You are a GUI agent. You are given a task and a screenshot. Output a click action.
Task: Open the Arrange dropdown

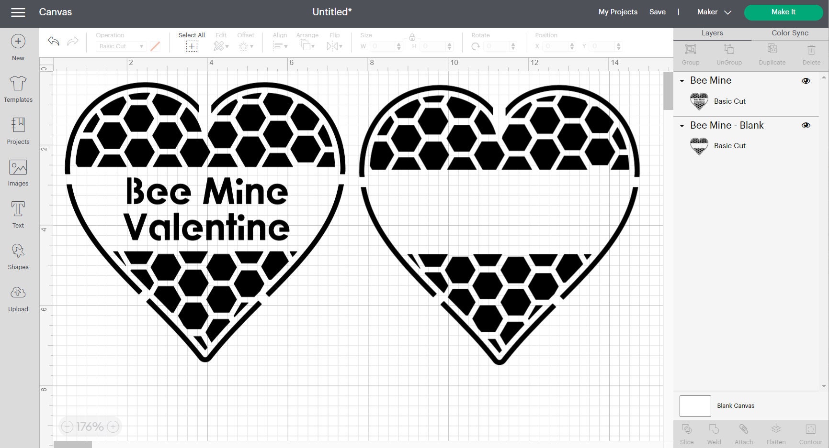tap(307, 45)
